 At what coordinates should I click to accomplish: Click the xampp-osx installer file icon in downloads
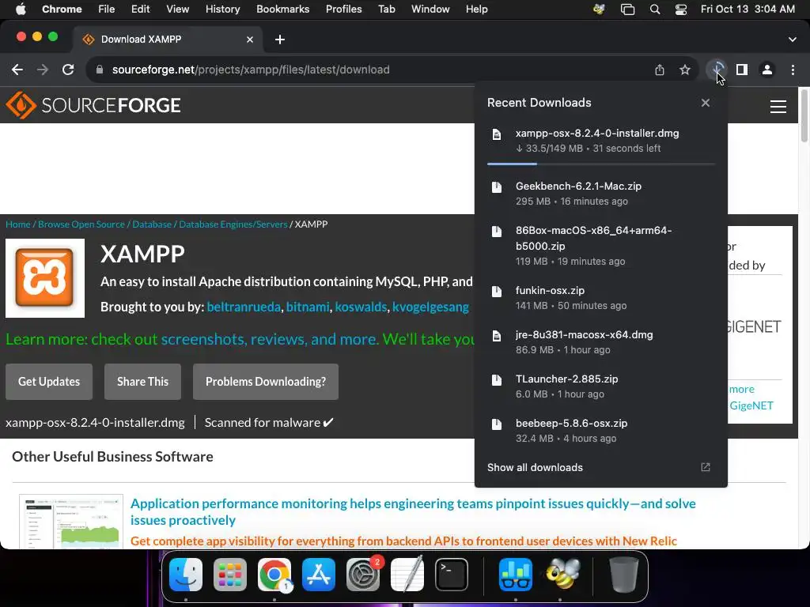[x=497, y=134]
